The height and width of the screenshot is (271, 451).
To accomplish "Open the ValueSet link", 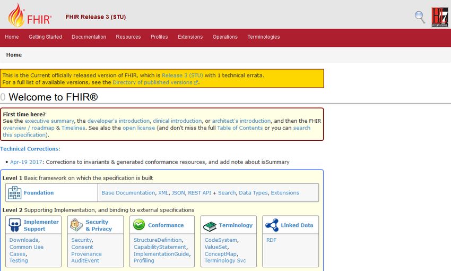I will 216,247.
